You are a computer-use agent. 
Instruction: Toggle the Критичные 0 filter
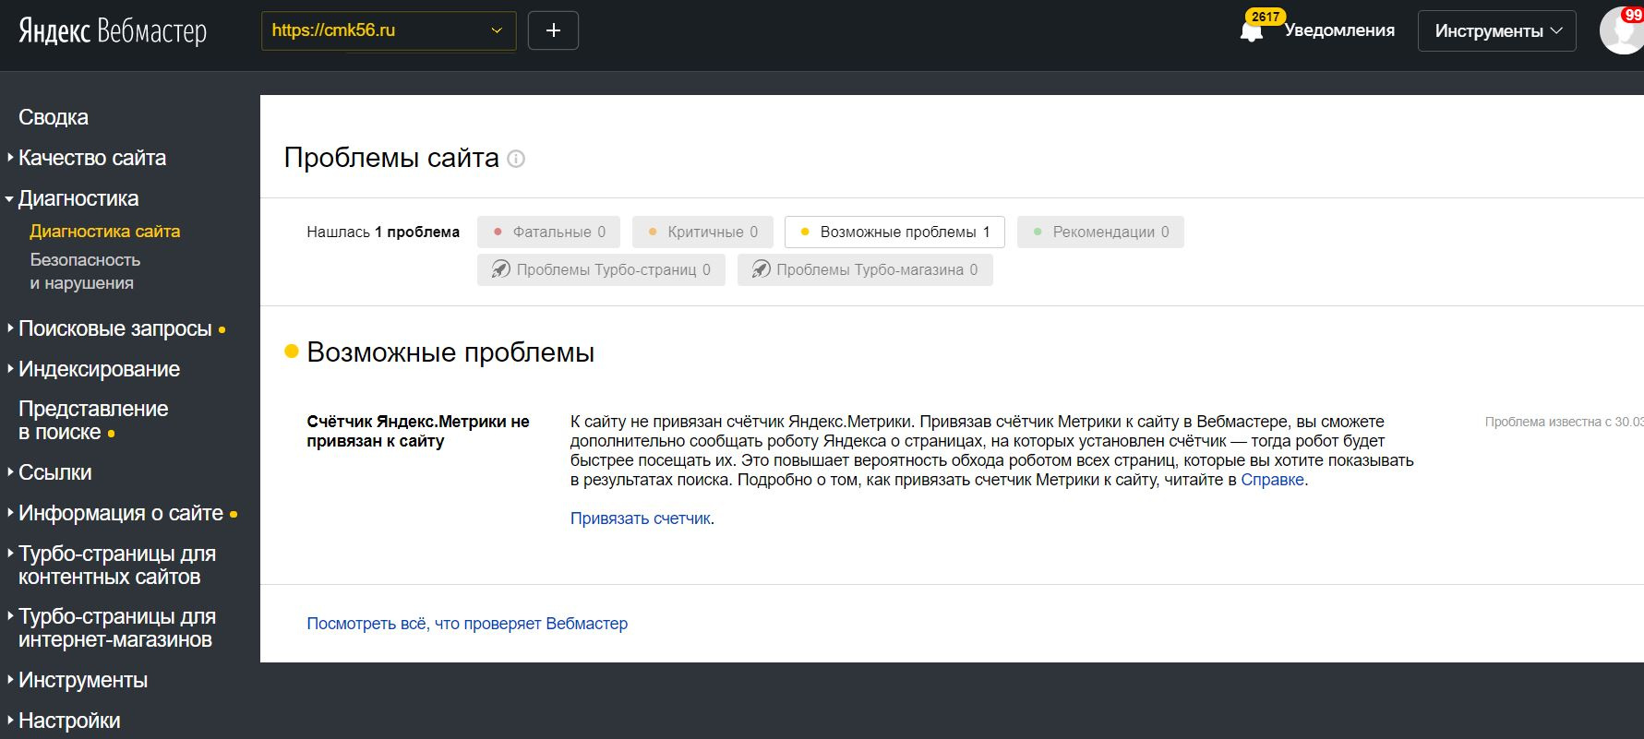pyautogui.click(x=702, y=232)
